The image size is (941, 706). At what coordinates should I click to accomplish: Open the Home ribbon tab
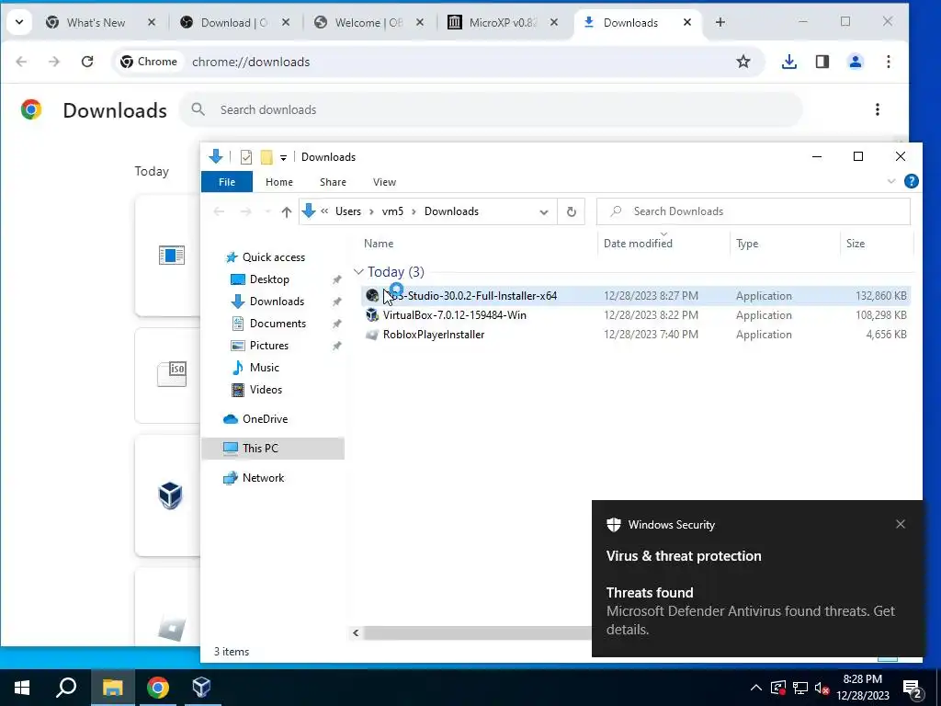coord(279,182)
